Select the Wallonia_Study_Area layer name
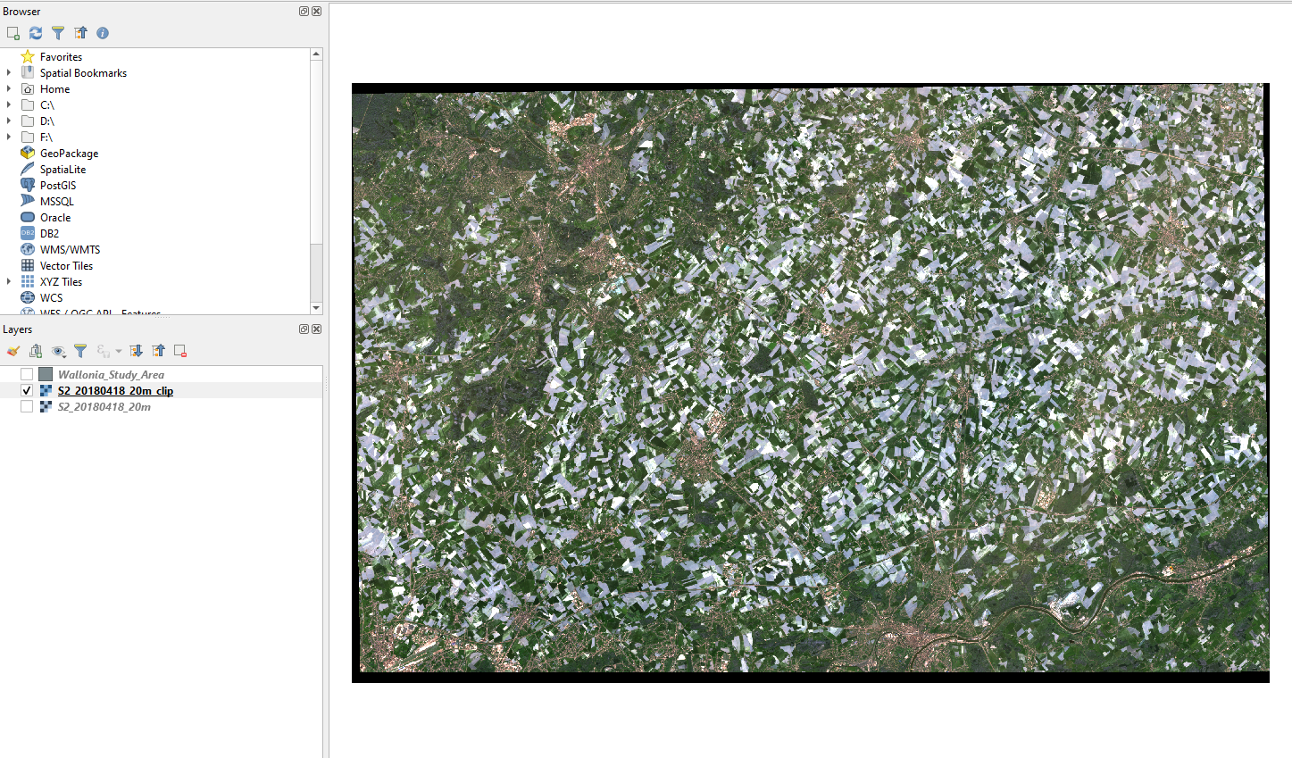 (x=111, y=375)
